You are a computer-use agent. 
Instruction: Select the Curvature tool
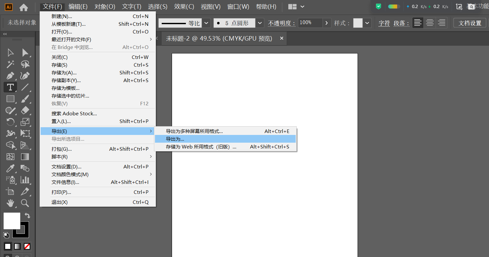click(25, 76)
